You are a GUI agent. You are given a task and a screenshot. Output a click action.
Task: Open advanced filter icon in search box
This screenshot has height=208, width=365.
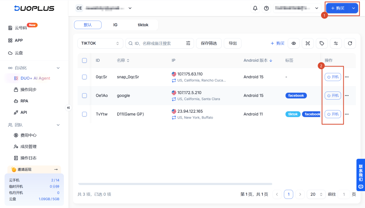[188, 43]
